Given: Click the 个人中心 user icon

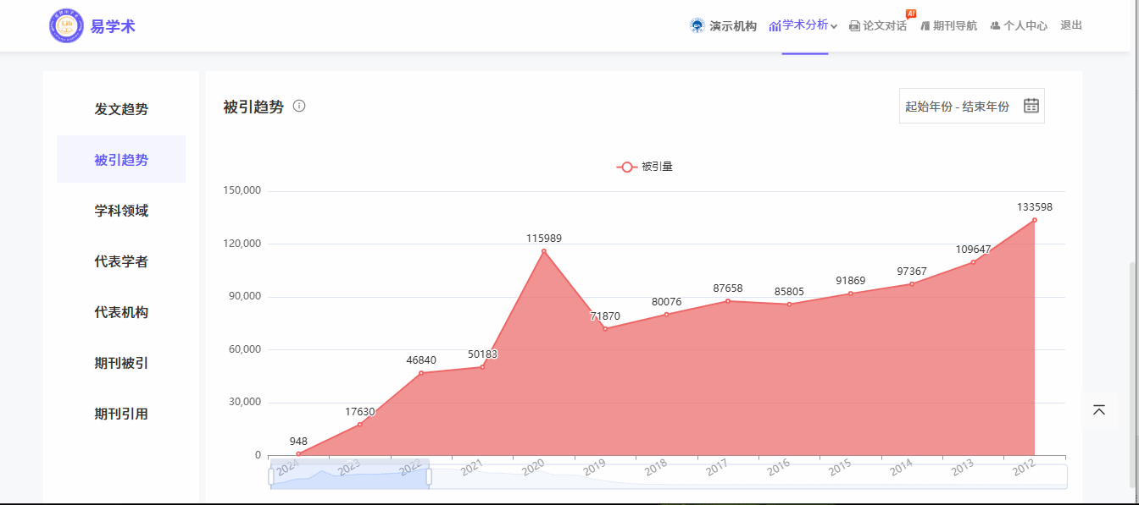Looking at the screenshot, I should click(x=995, y=26).
